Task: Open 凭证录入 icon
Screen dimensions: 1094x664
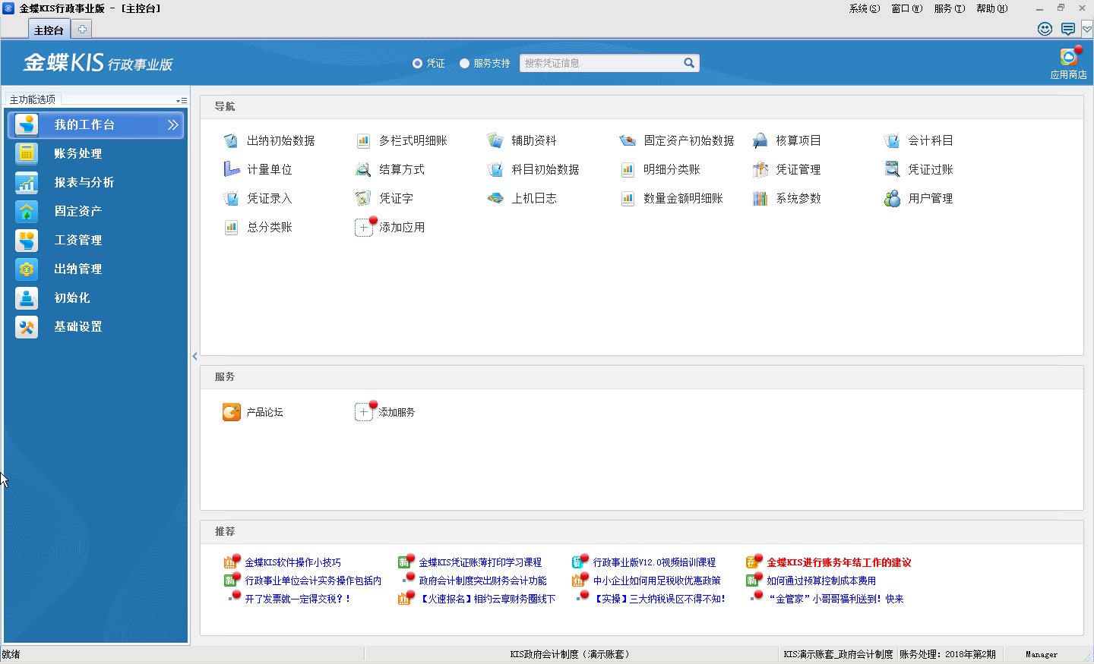Action: click(231, 198)
